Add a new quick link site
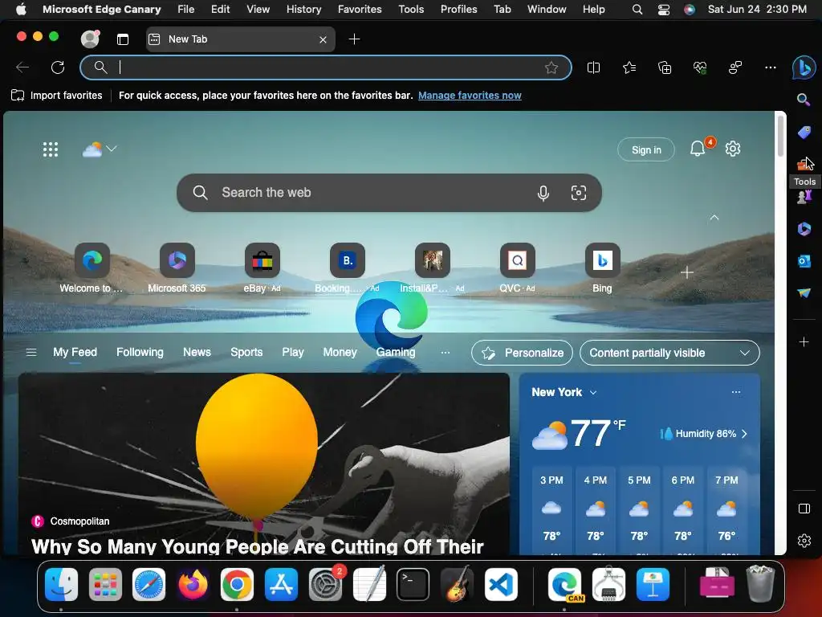Viewport: 822px width, 617px height. coord(687,272)
